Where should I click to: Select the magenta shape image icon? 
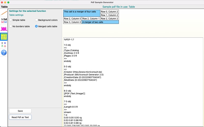click(4, 29)
